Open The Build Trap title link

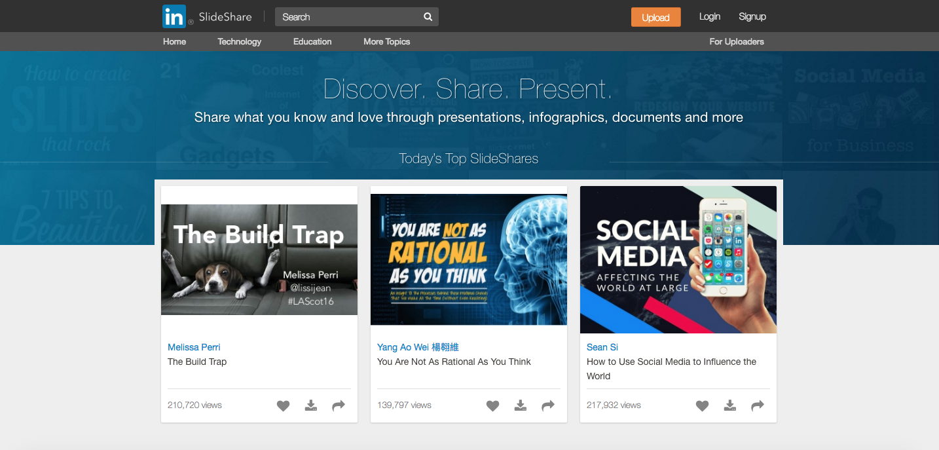tap(197, 362)
